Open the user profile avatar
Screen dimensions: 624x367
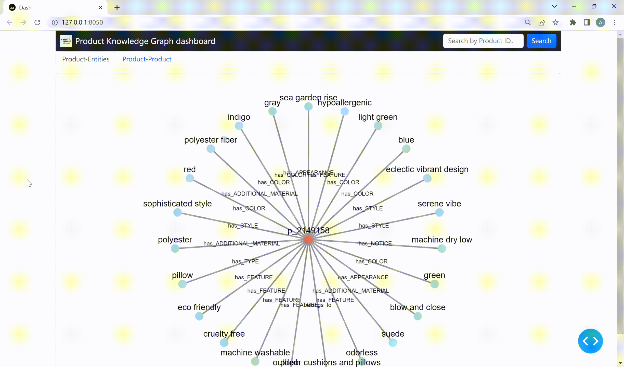601,22
